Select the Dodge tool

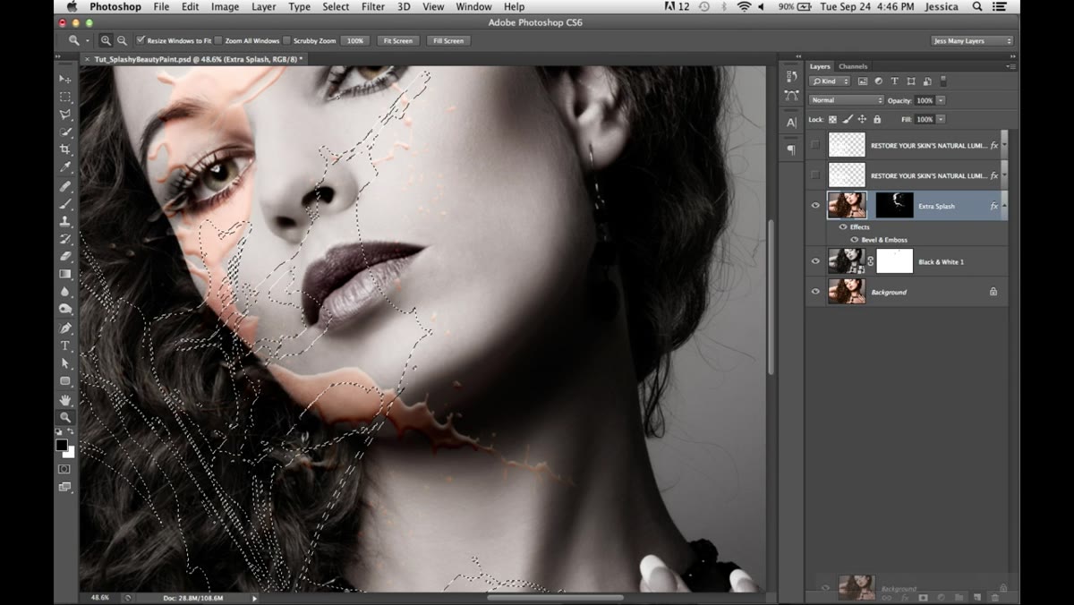[x=65, y=309]
